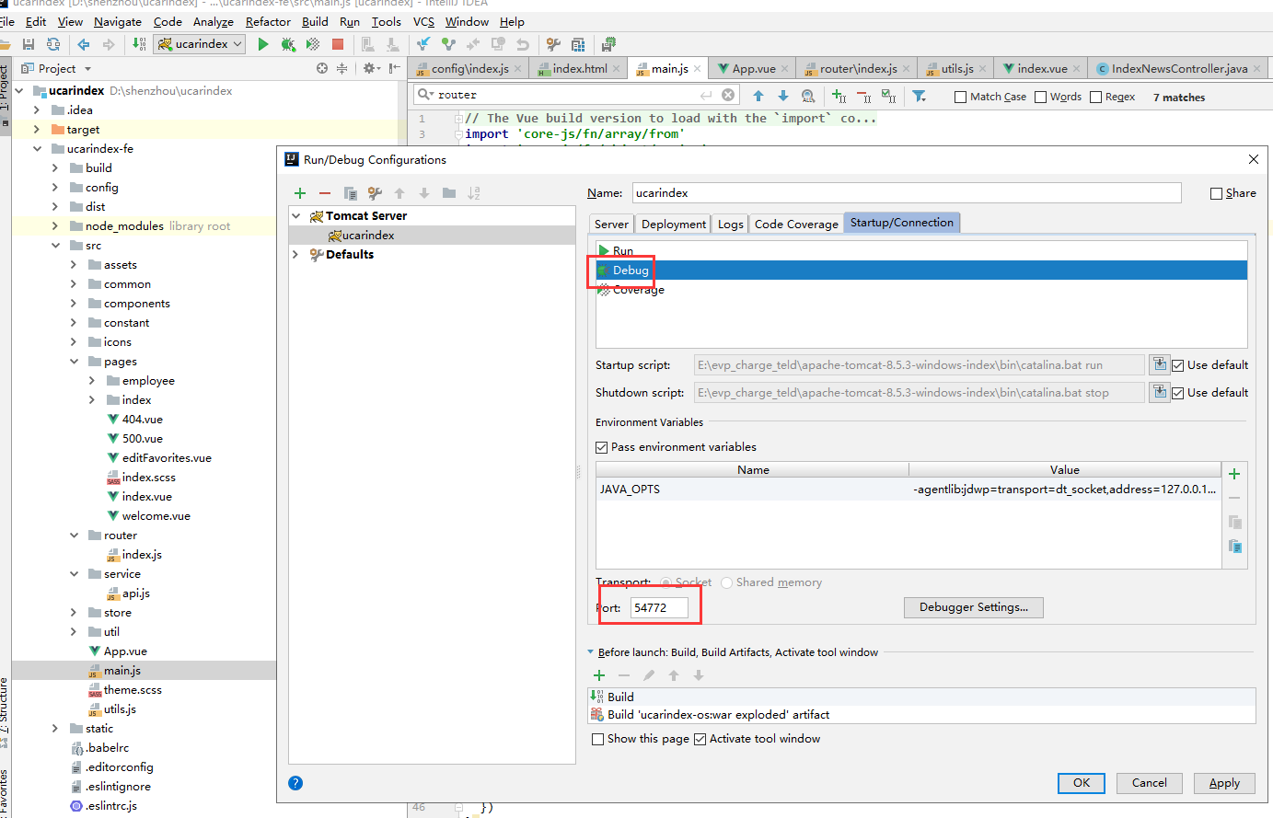Image resolution: width=1273 pixels, height=818 pixels.
Task: Switch to the Deployment tab
Action: tap(674, 224)
